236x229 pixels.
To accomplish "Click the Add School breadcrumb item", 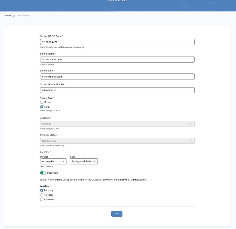I will (24, 15).
